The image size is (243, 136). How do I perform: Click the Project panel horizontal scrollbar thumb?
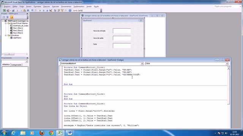tap(9, 54)
